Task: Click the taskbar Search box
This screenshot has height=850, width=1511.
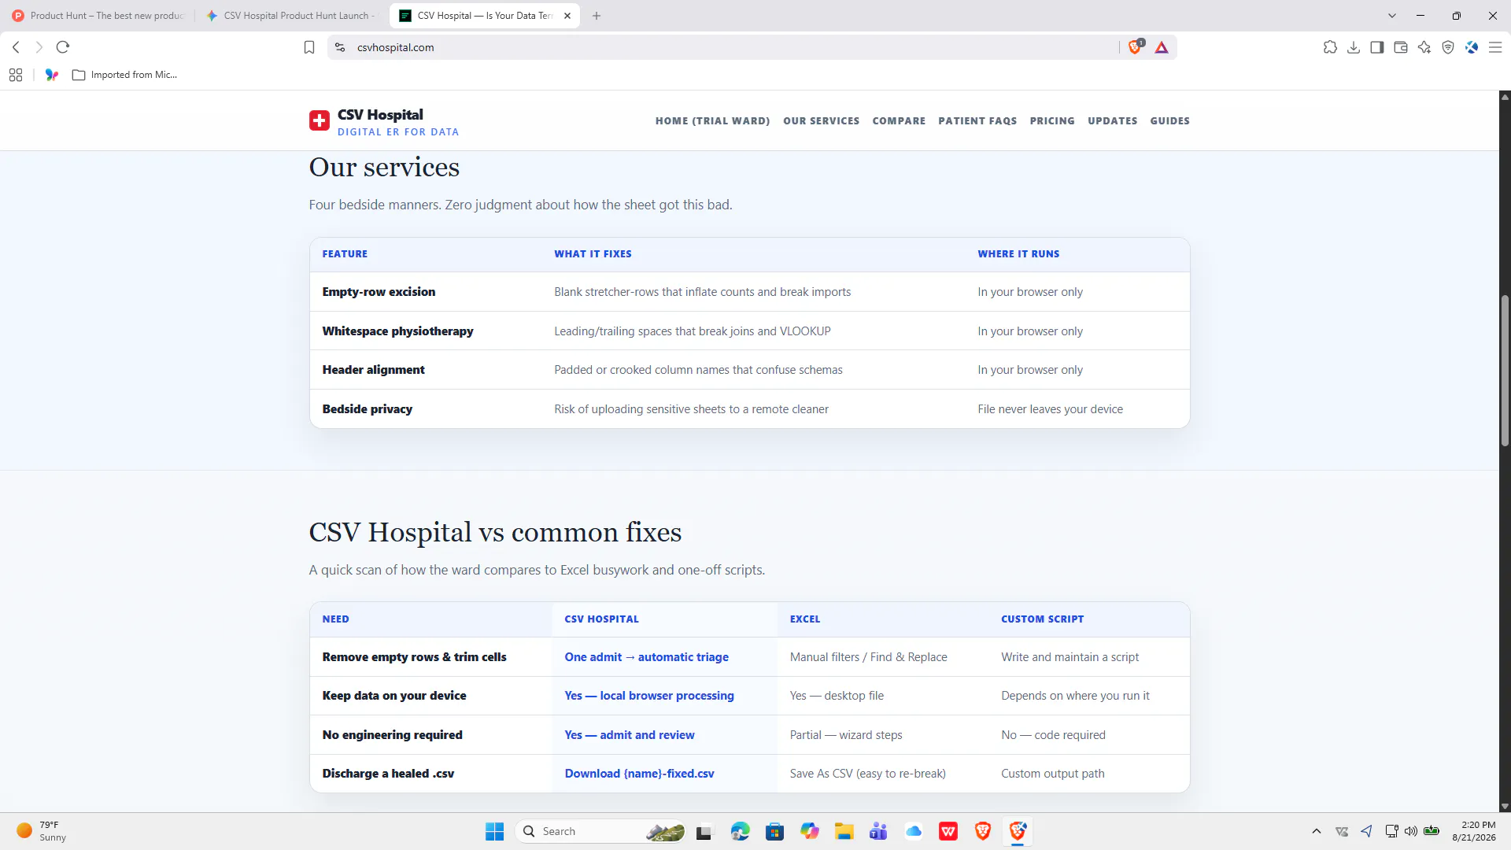Action: click(x=602, y=831)
